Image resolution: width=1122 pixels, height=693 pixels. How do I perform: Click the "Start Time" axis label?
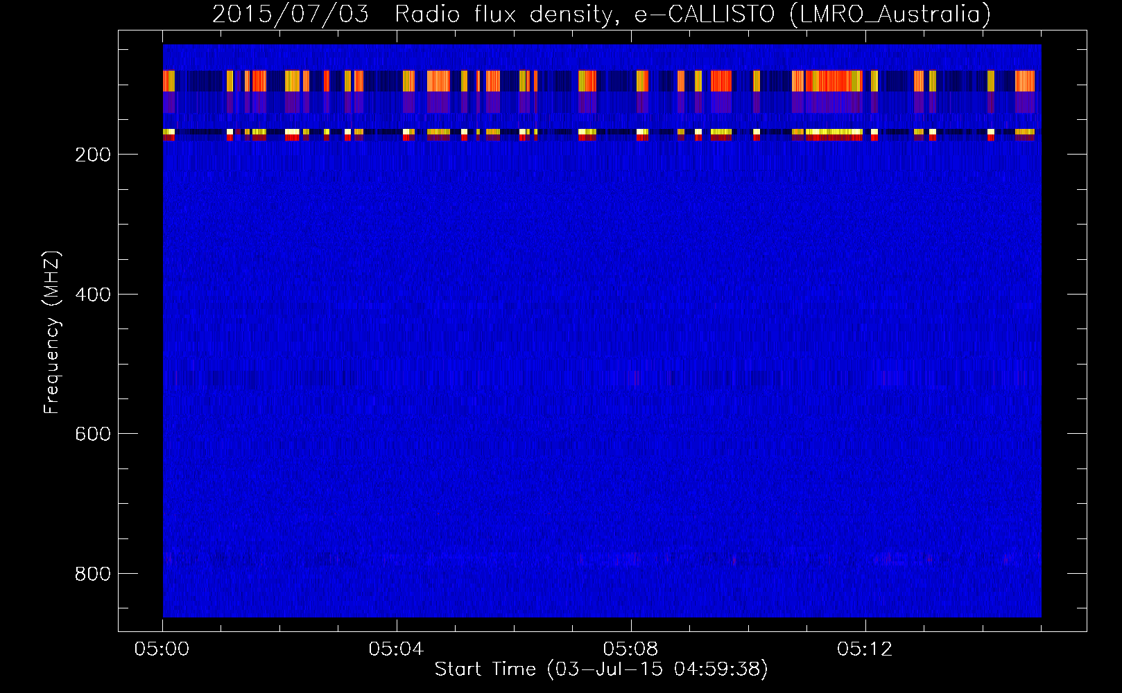point(601,669)
